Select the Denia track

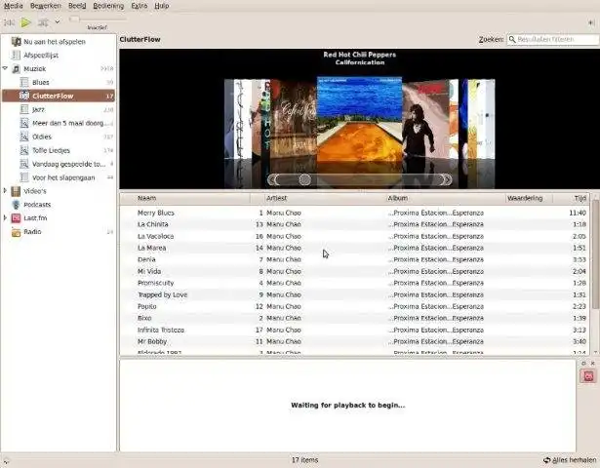click(355, 259)
